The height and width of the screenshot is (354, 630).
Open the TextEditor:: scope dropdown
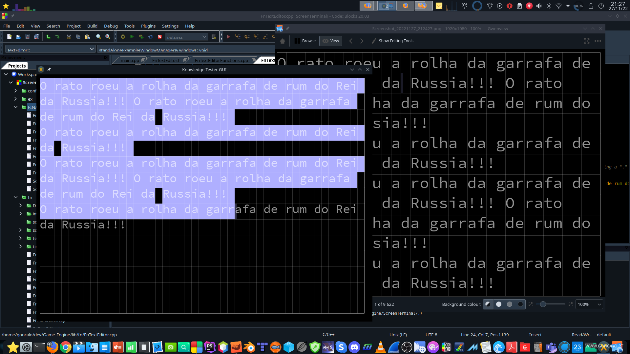coord(51,49)
